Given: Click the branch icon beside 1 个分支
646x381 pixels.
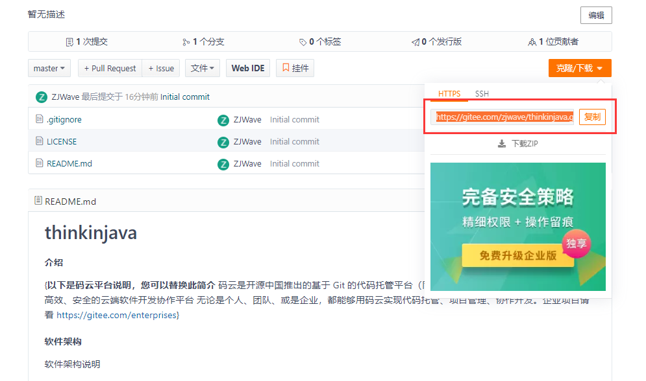Looking at the screenshot, I should pyautogui.click(x=186, y=42).
